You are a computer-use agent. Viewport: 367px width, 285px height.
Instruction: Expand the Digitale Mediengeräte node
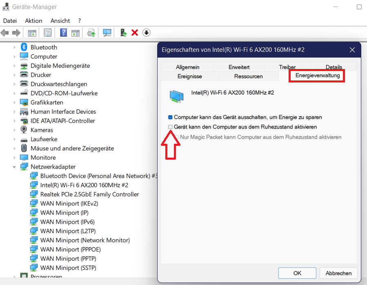tap(14, 66)
